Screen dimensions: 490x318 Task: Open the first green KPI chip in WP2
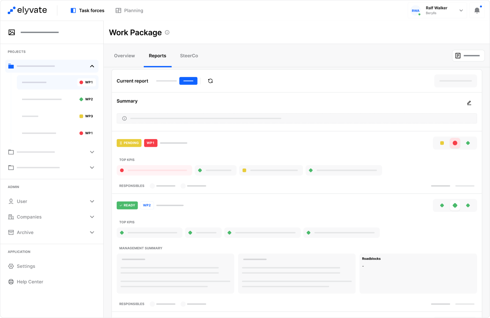click(x=149, y=232)
